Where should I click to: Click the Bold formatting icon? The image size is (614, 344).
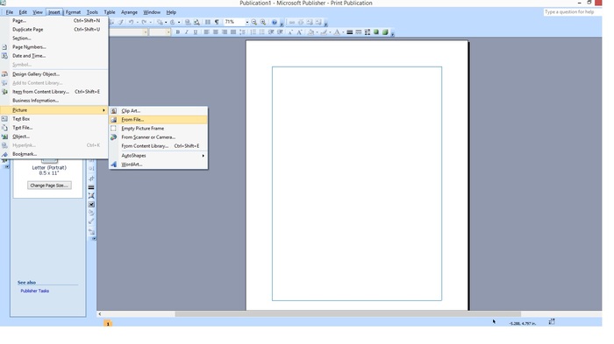pyautogui.click(x=178, y=32)
